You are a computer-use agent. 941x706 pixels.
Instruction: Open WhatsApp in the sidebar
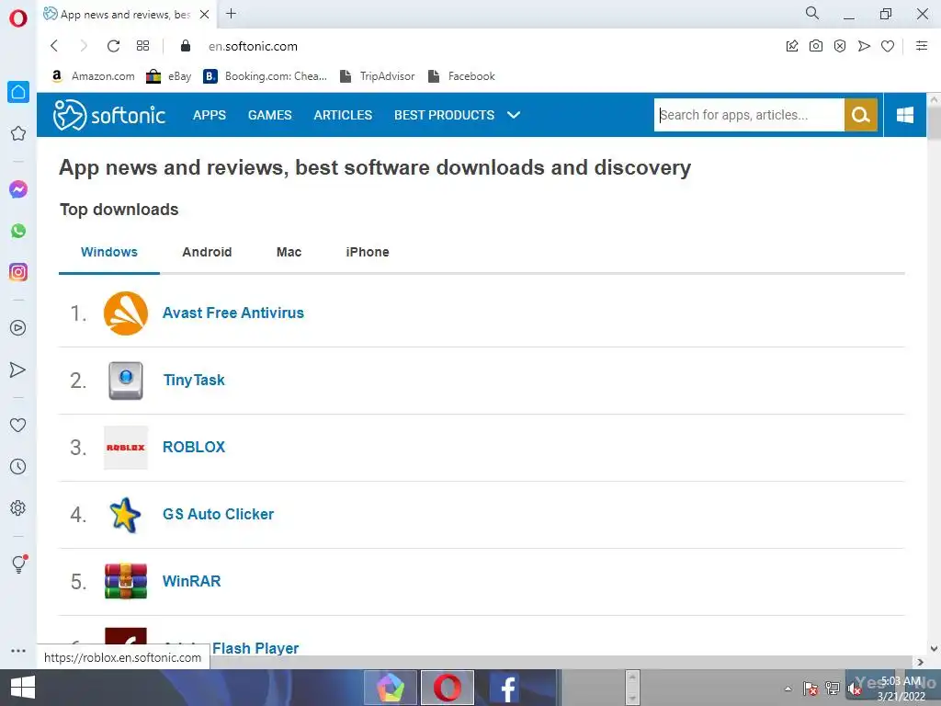point(18,231)
